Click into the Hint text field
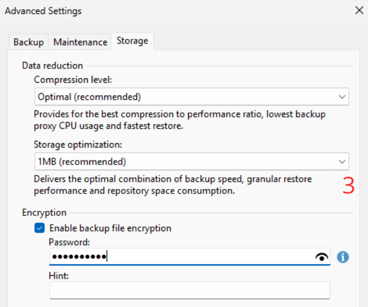Viewport: 368px width, 307px height. pos(189,290)
